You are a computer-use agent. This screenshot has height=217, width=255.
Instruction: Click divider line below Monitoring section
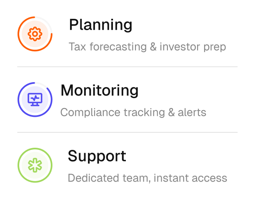point(127,132)
